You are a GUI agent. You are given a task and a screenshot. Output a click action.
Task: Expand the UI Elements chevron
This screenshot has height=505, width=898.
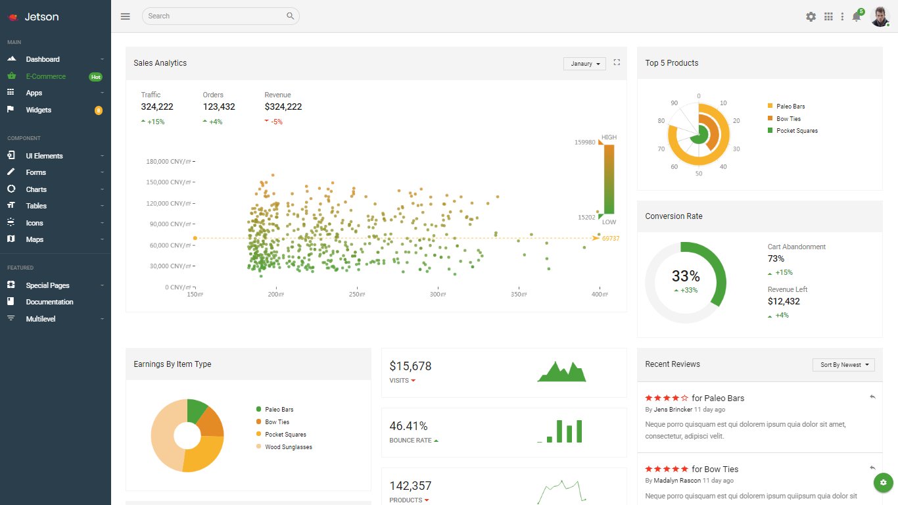point(102,156)
